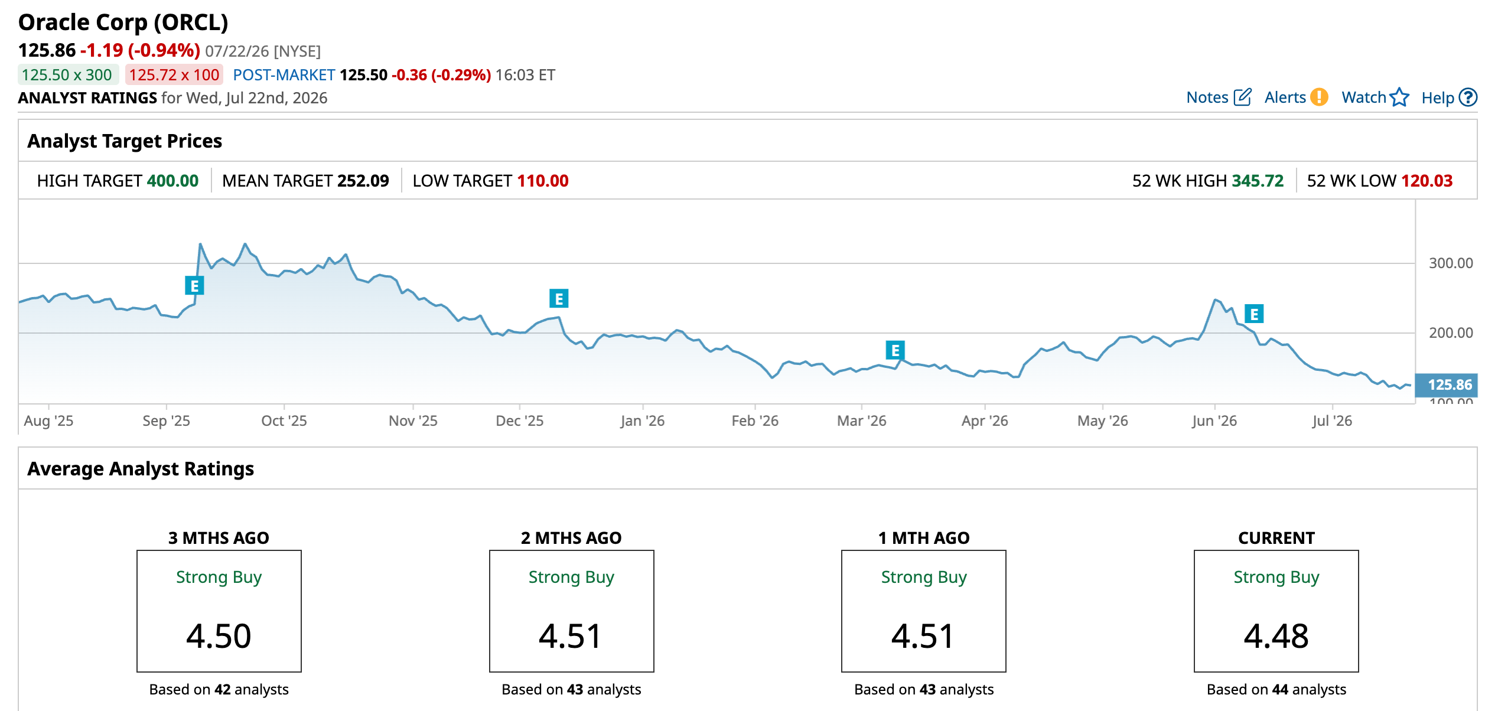Click the ANALYST RATINGS date line
This screenshot has height=711, width=1485.
172,98
